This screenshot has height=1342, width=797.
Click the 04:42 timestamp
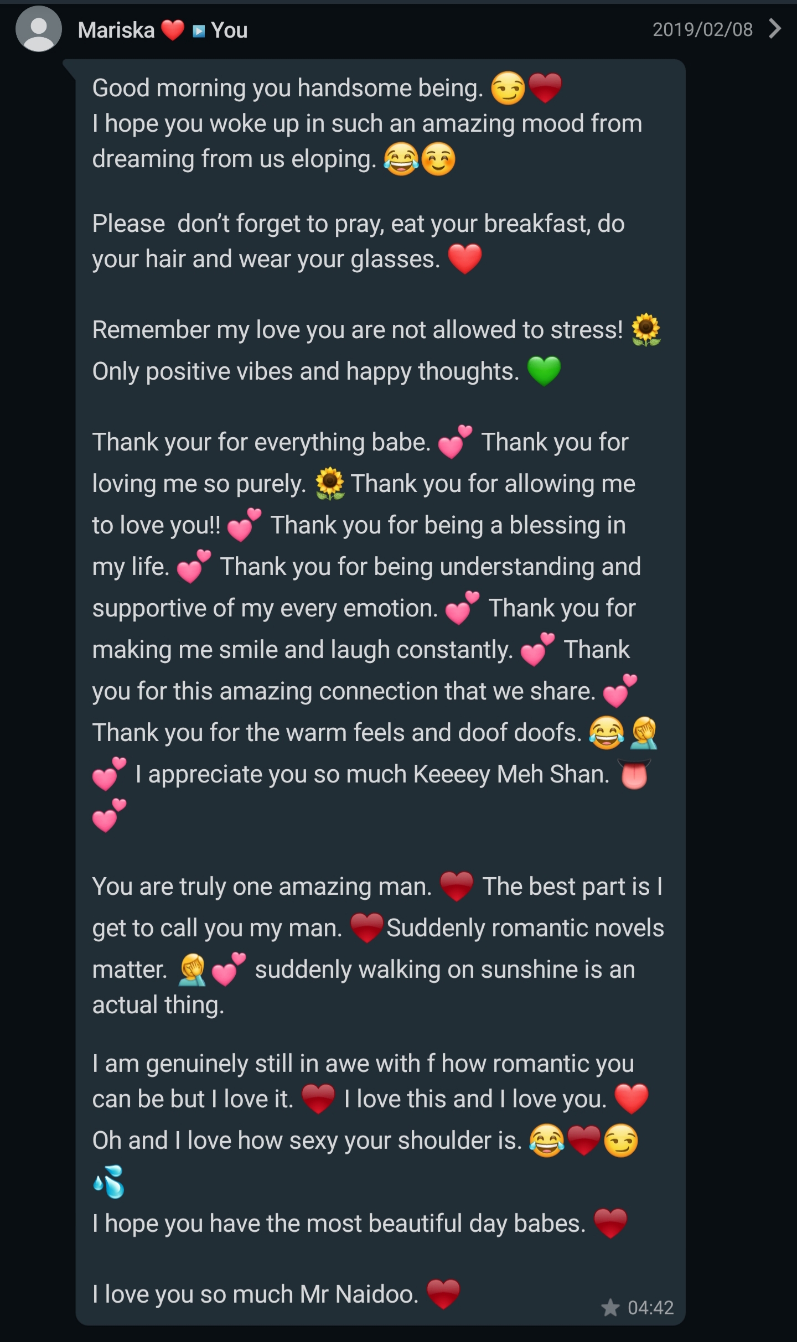pos(650,1308)
